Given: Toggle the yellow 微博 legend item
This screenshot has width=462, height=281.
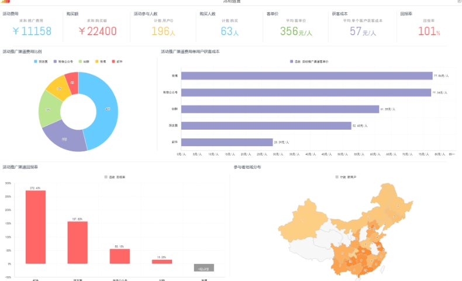Looking at the screenshot, I should (x=96, y=61).
